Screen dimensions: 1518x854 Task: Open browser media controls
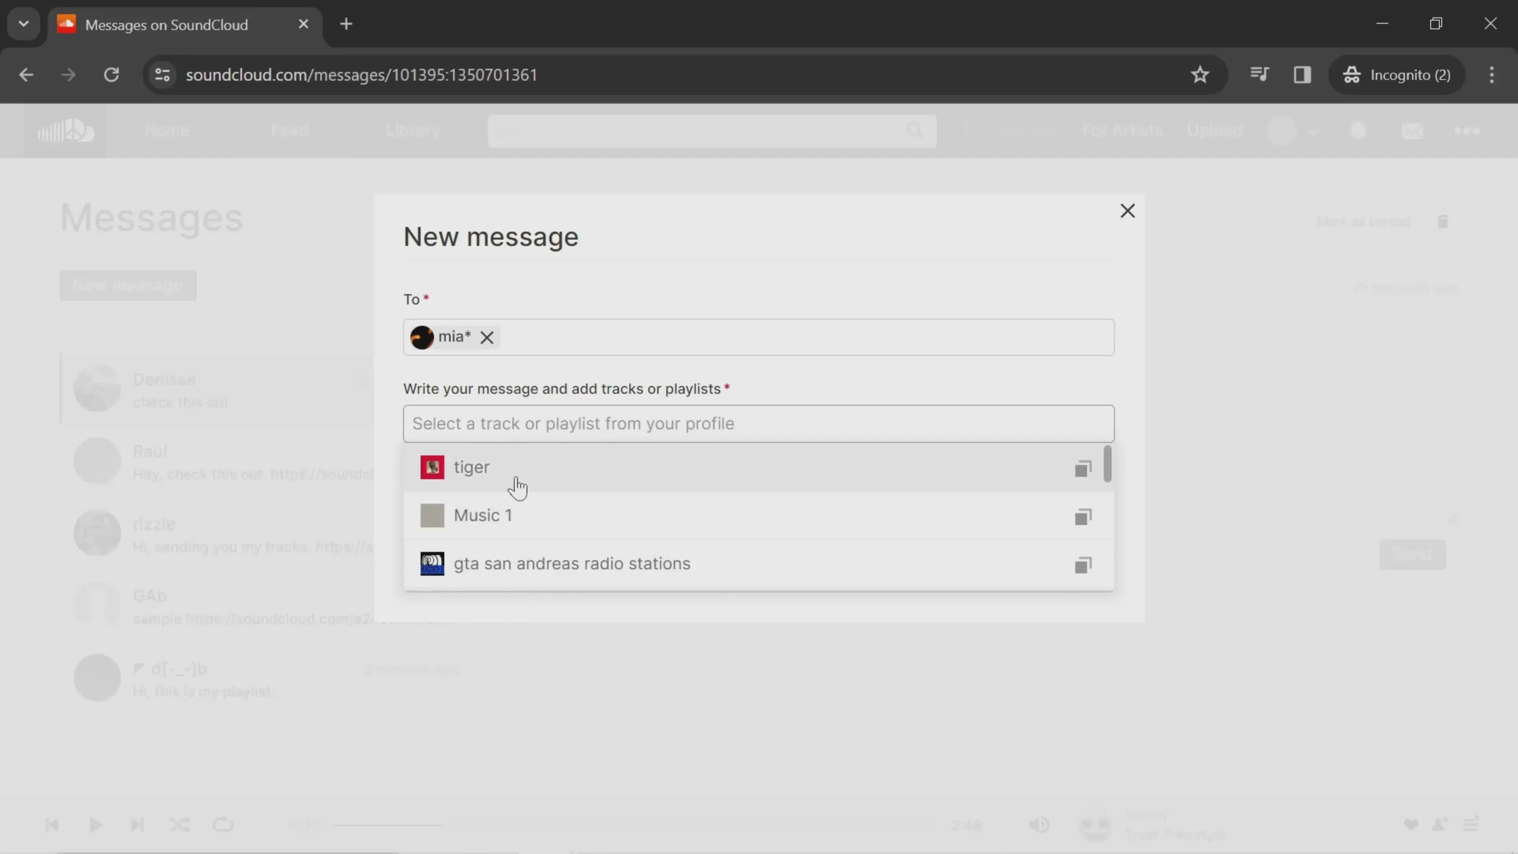tap(1259, 75)
